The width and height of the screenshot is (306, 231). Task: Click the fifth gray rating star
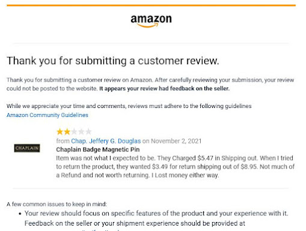[x=88, y=132]
